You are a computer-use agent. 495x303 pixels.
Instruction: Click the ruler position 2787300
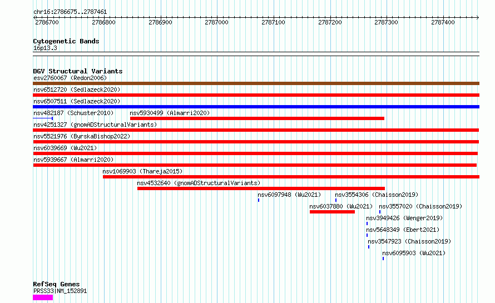[x=386, y=22]
